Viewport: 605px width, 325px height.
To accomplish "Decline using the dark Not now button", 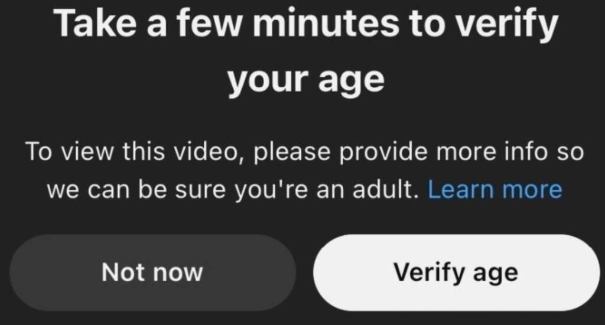I will click(152, 272).
